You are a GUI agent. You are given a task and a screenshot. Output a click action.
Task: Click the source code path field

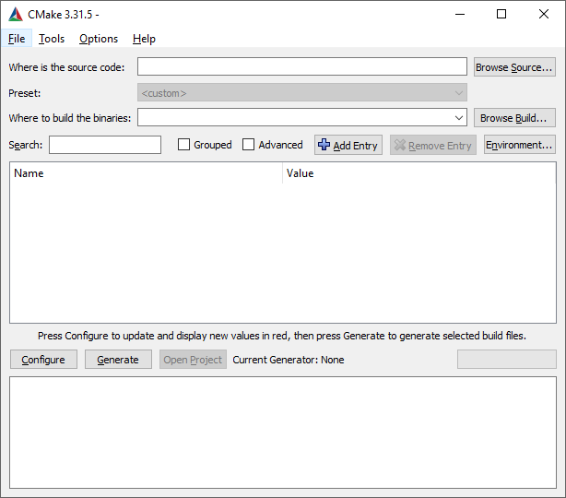(x=301, y=66)
